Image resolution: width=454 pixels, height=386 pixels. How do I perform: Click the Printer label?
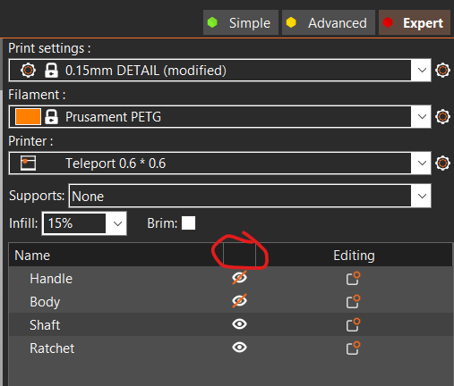click(30, 141)
